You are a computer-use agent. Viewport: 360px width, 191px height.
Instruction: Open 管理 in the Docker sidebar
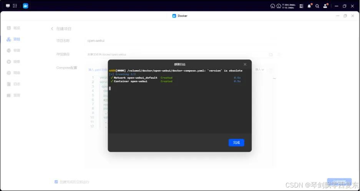pos(13,95)
